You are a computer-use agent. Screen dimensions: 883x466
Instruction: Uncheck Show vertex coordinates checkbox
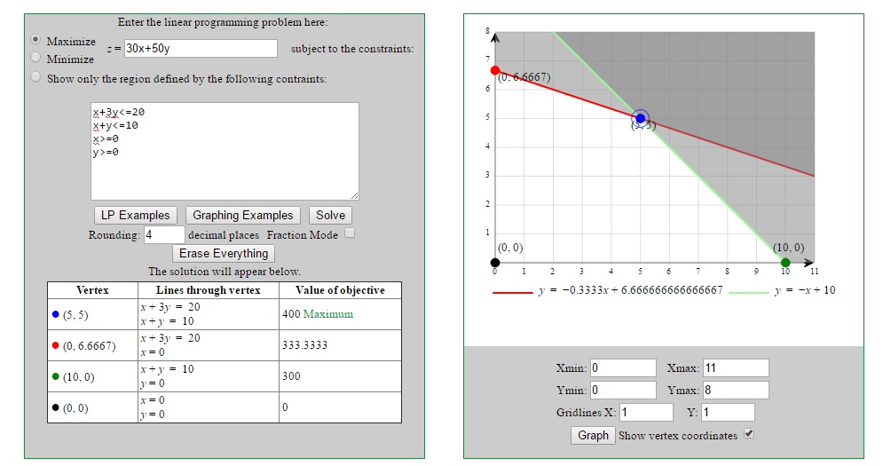749,434
